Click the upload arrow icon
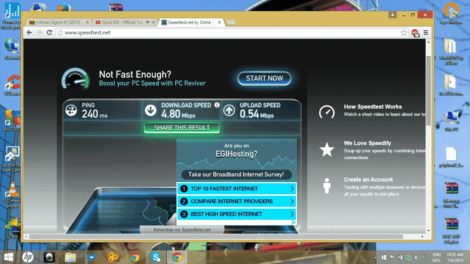 coord(229,110)
